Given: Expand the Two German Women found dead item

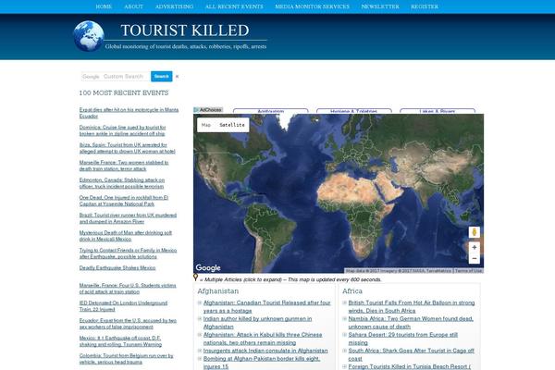Looking at the screenshot, I should click(x=344, y=318).
